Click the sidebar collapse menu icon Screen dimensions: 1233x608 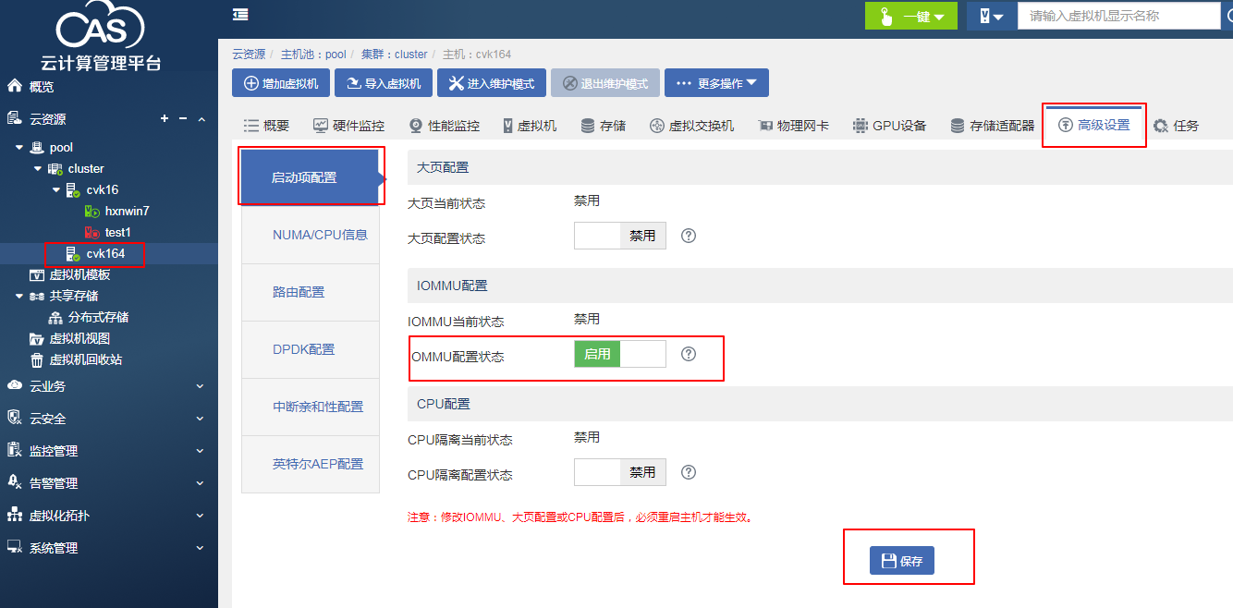point(240,15)
